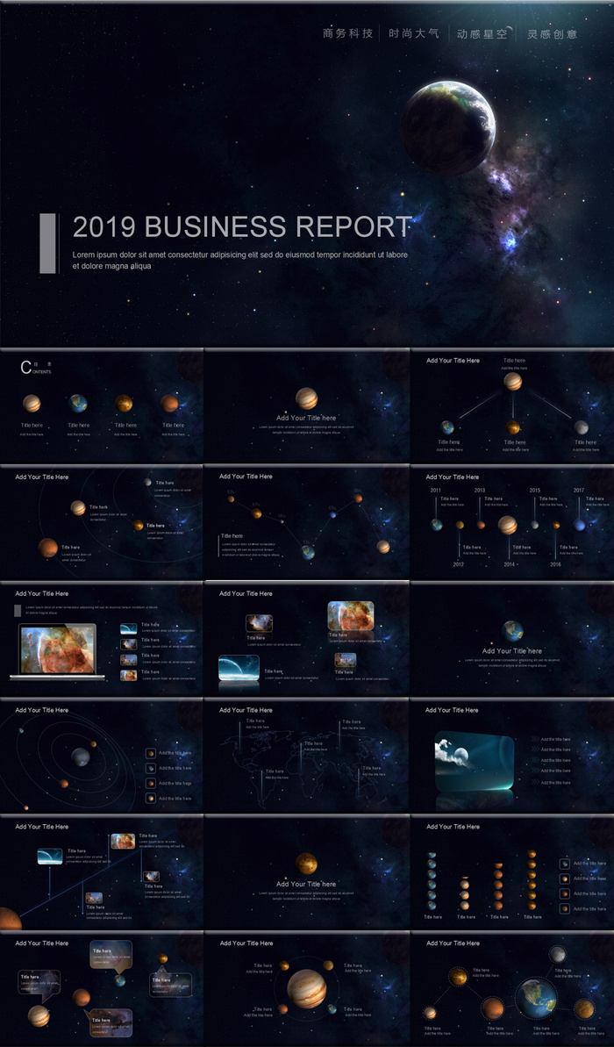Click the gray moon in the tree diagram
The height and width of the screenshot is (1047, 614).
coord(582,427)
